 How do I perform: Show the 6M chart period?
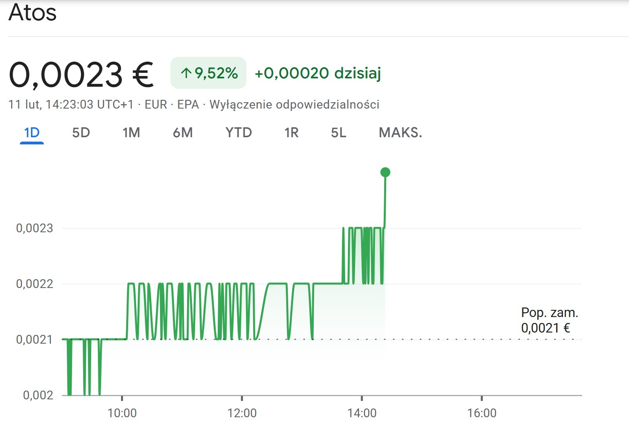[183, 132]
